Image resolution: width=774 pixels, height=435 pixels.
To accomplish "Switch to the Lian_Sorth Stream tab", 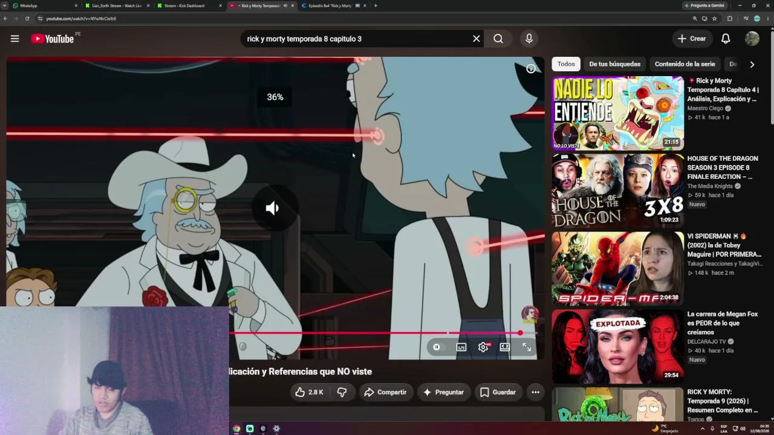I will (117, 5).
